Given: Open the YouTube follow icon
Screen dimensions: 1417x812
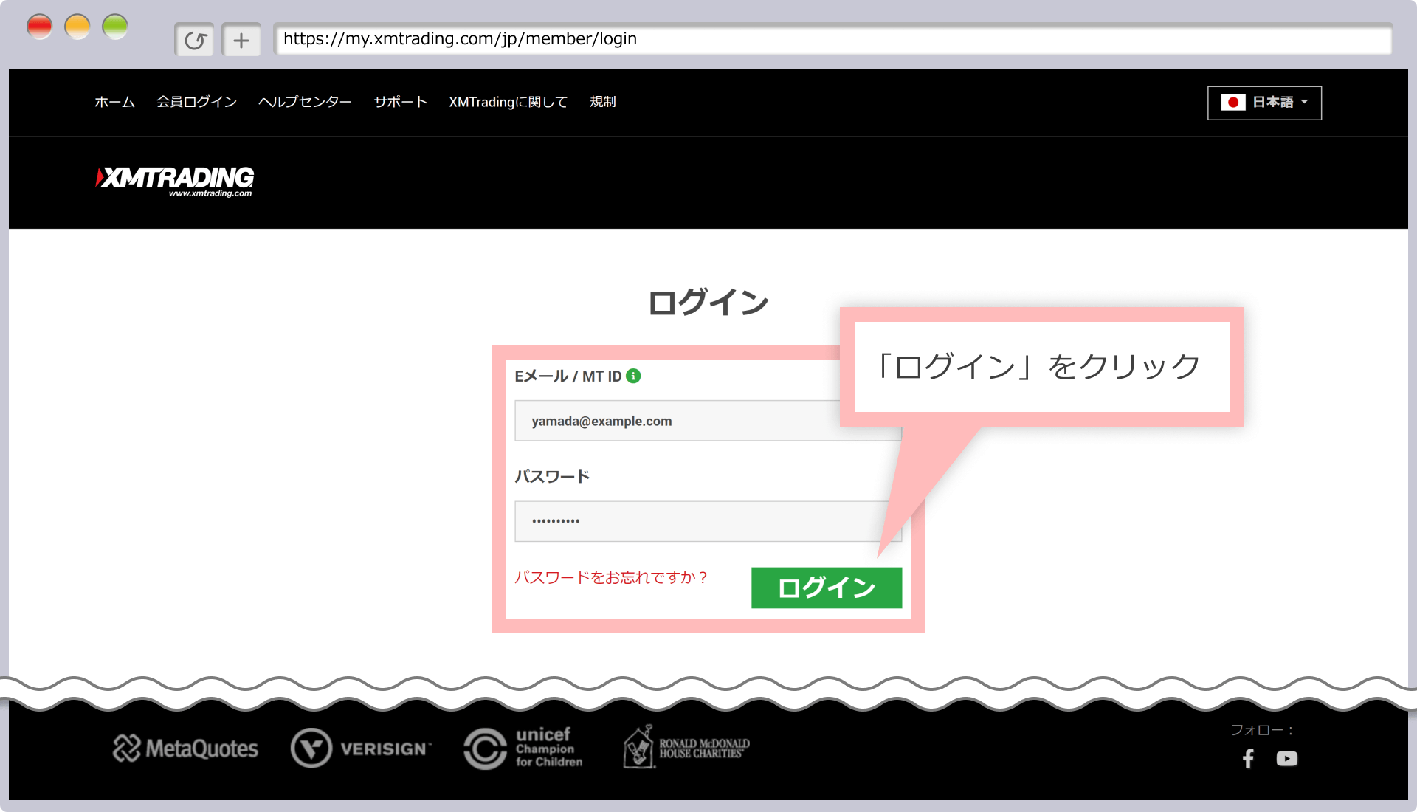Looking at the screenshot, I should 1286,759.
